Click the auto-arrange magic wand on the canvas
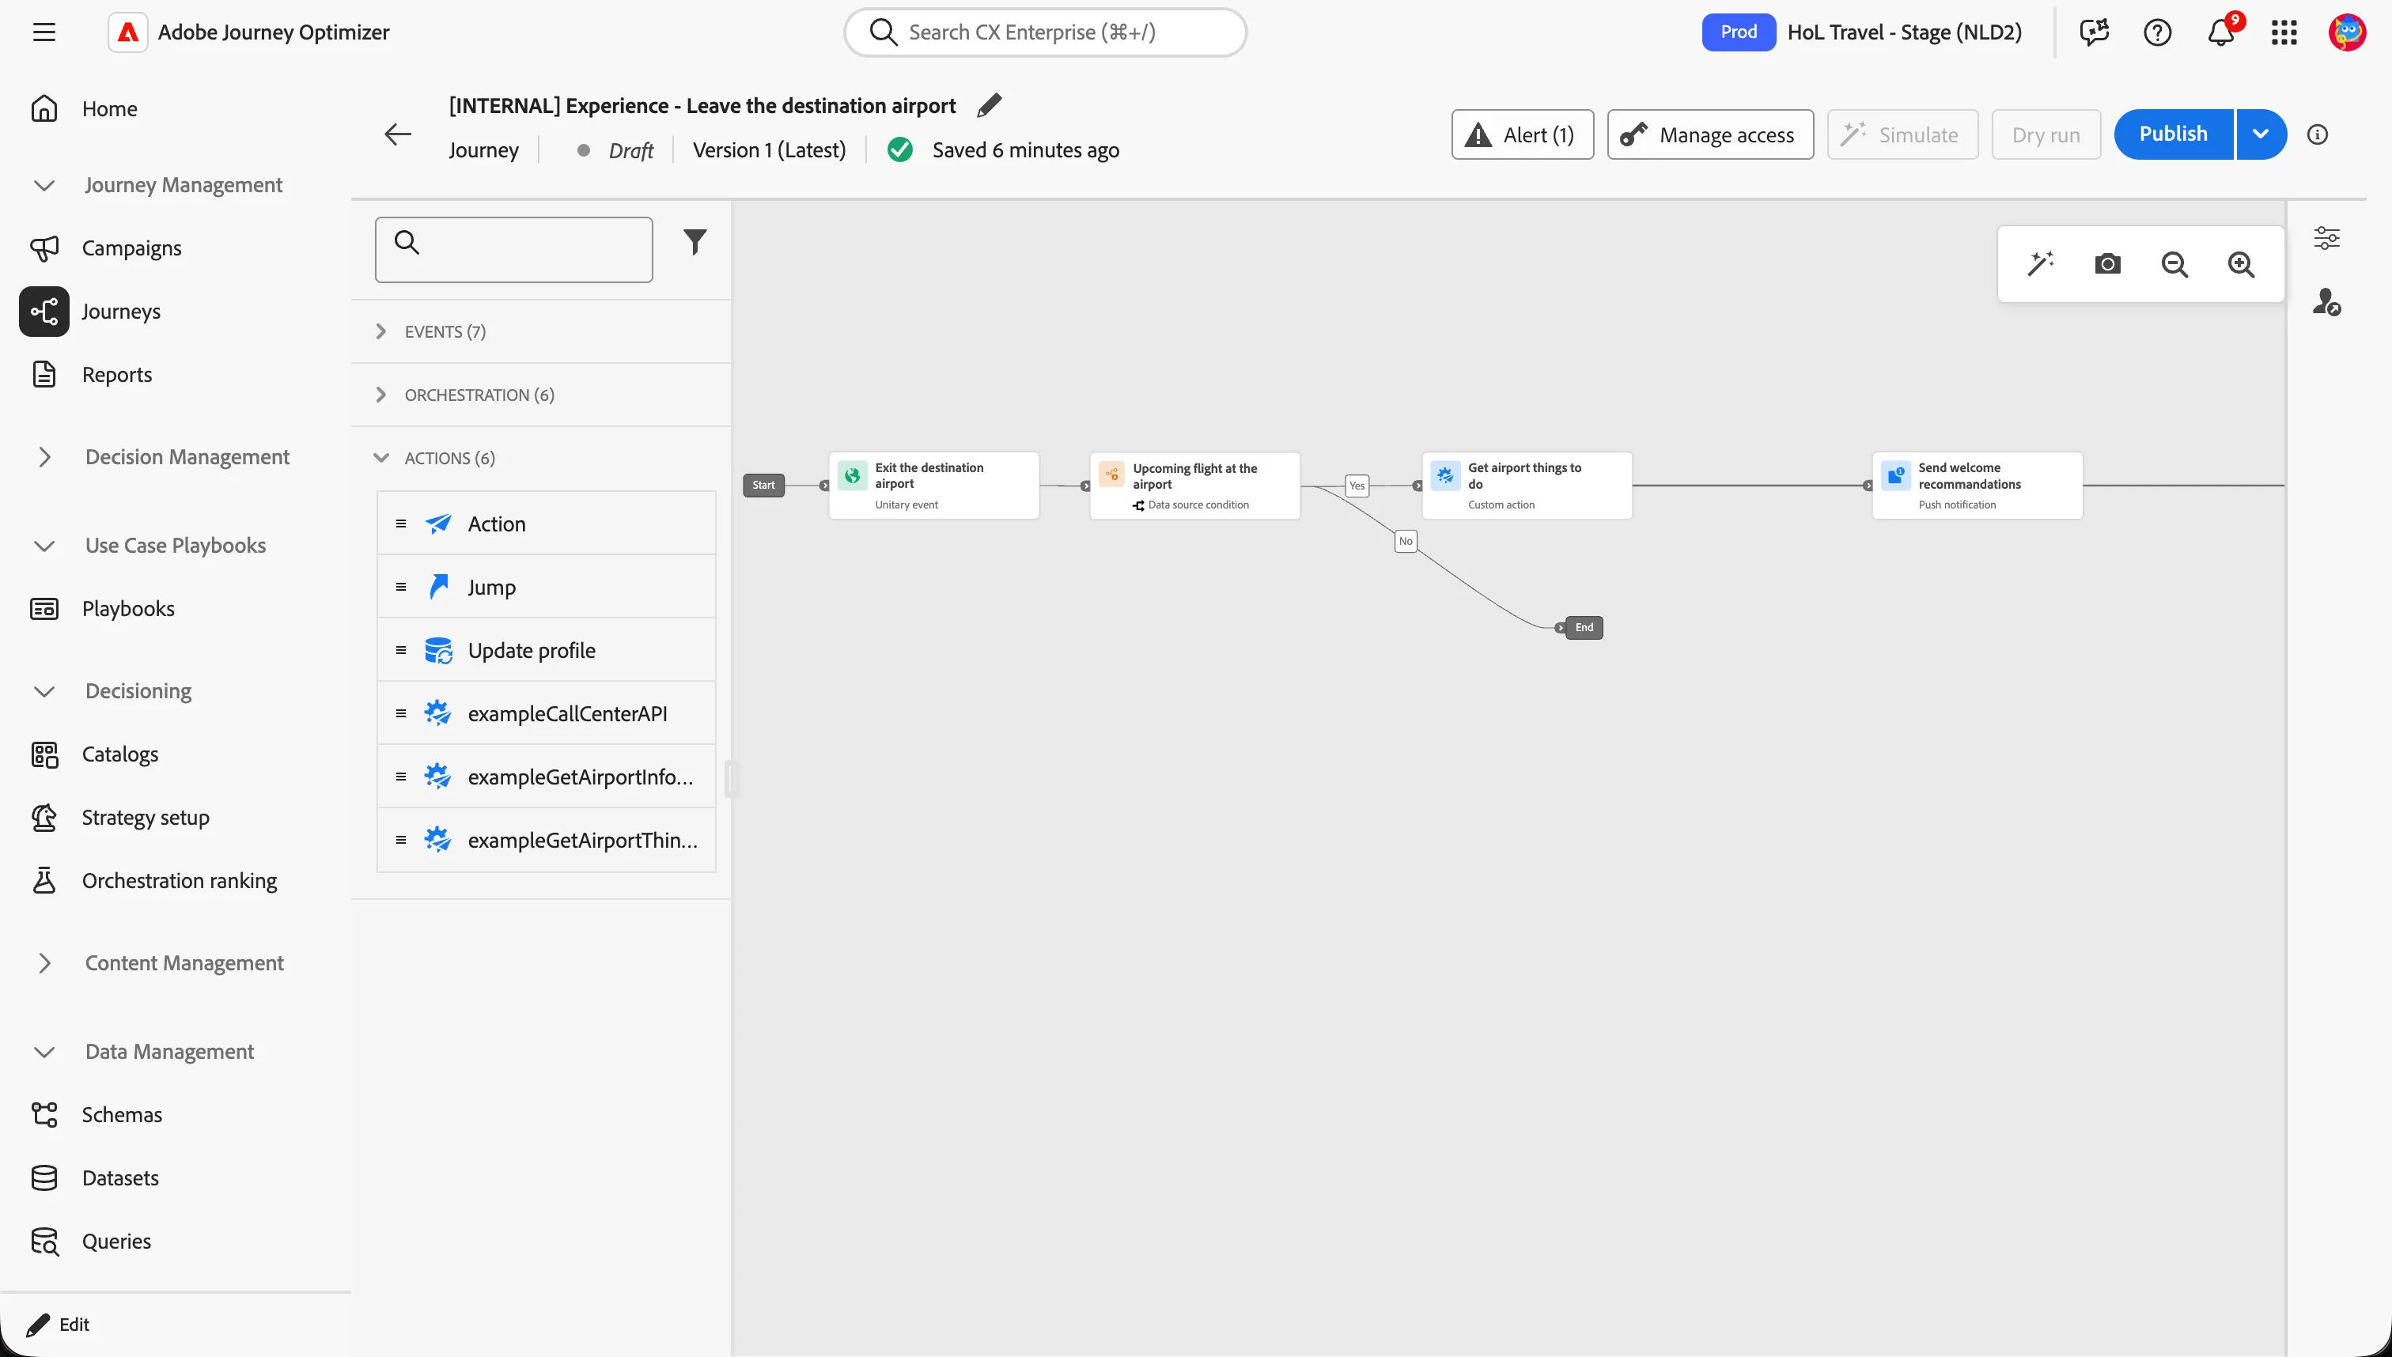 (2041, 264)
